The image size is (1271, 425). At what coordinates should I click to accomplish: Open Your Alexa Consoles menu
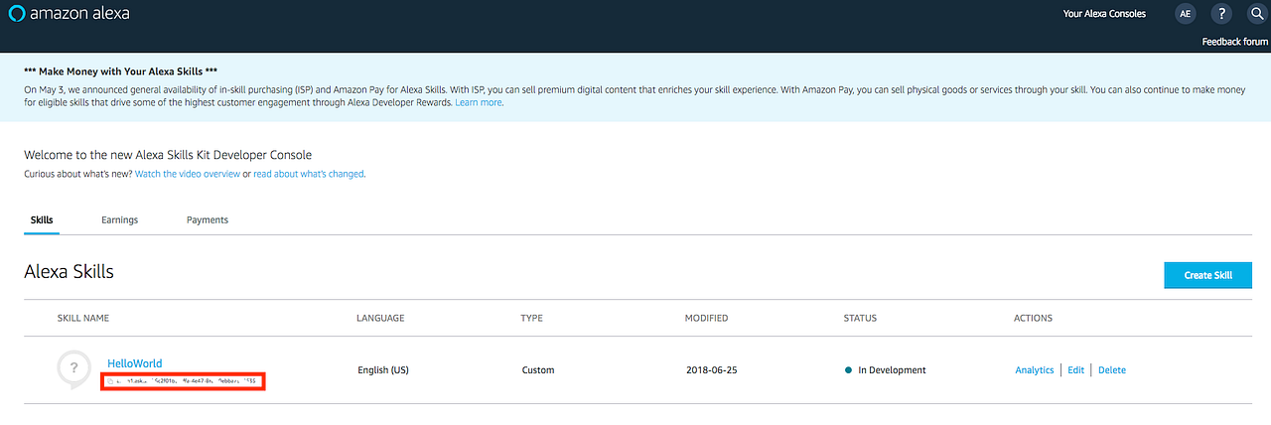[x=1104, y=14]
